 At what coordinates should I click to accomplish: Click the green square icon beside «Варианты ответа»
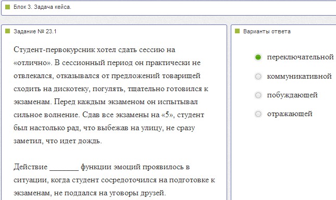237,31
